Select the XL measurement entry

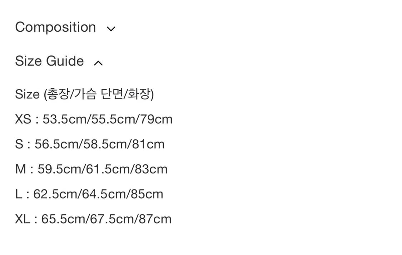pyautogui.click(x=93, y=219)
